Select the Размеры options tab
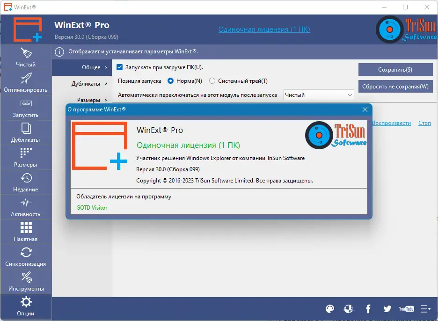The height and width of the screenshot is (321, 438). click(82, 100)
